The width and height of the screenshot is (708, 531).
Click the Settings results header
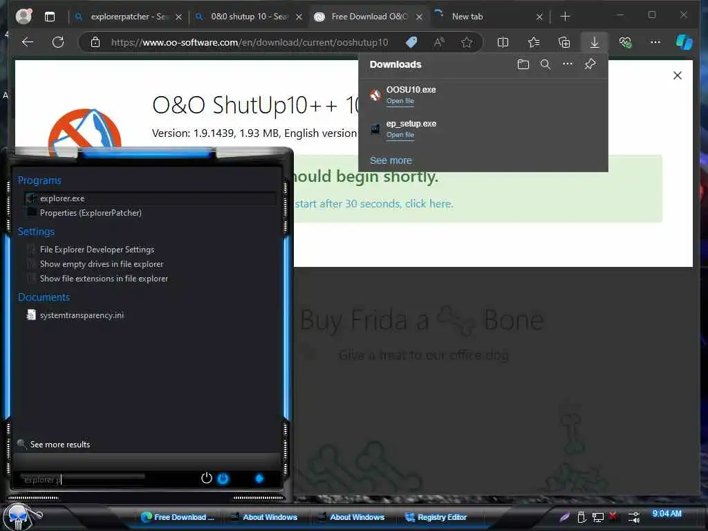36,231
